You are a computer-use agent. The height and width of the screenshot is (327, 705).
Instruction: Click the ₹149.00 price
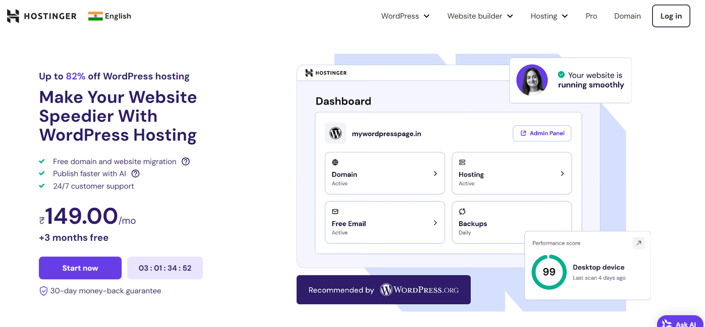pyautogui.click(x=78, y=216)
